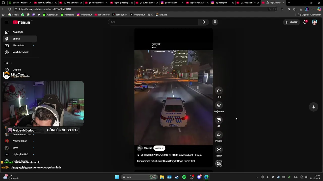Viewport: 323px width, 181px height.
Task: Switch to VİTO EKİBE tab
Action: coord(45,3)
